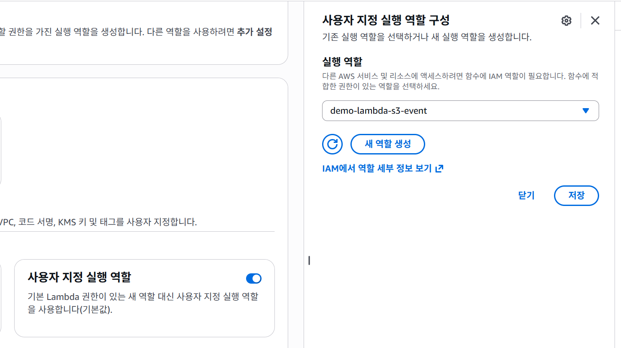This screenshot has height=348, width=621.
Task: Click the 실행 역할 section label
Action: click(343, 61)
